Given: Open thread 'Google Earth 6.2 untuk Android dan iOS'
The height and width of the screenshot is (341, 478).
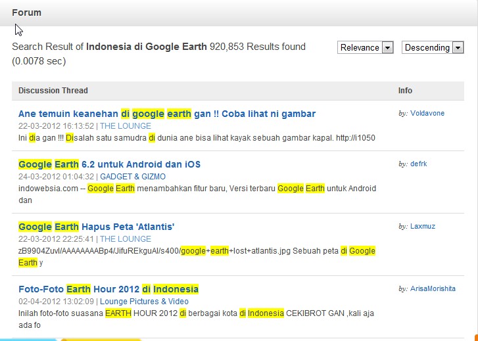Looking at the screenshot, I should pos(109,164).
